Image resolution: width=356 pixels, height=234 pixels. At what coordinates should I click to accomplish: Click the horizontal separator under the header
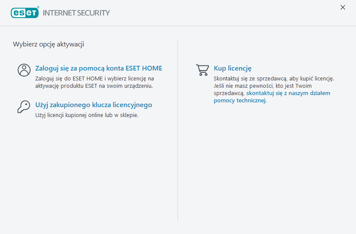(x=178, y=26)
